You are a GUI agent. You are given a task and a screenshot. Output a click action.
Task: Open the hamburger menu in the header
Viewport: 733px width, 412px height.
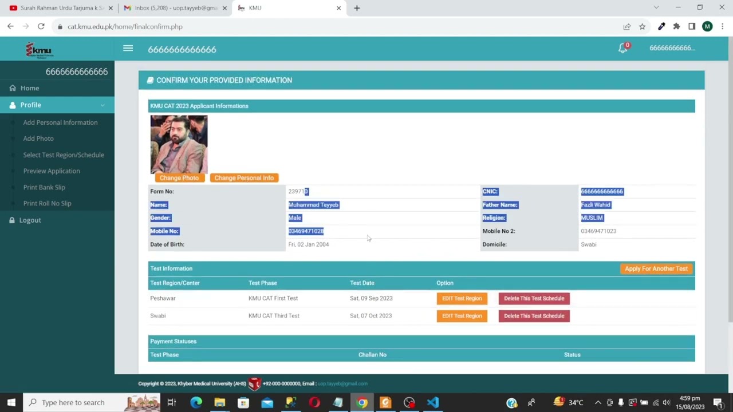(x=128, y=49)
